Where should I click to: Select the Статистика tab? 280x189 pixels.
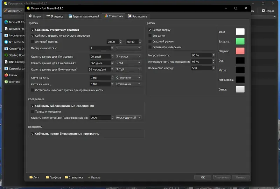tap(113, 16)
